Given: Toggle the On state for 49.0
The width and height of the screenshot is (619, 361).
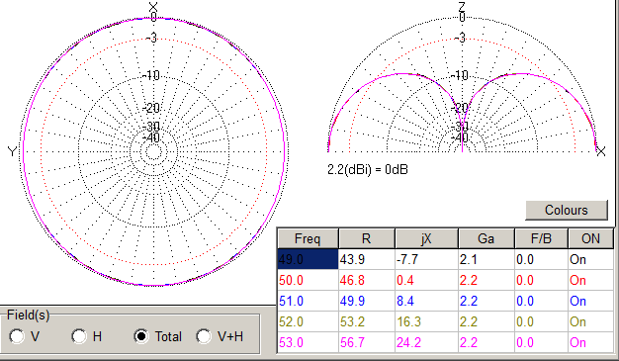Looking at the screenshot, I should 590,259.
